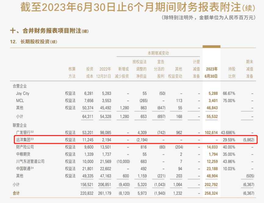The image size is (264, 203).
Task: Click 中粮期货 closing balance 1,794
Action: tap(213, 154)
